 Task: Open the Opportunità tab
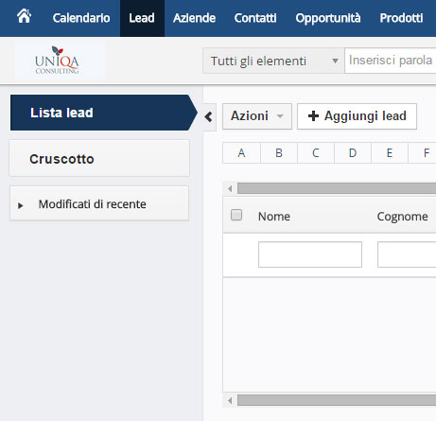pos(328,18)
